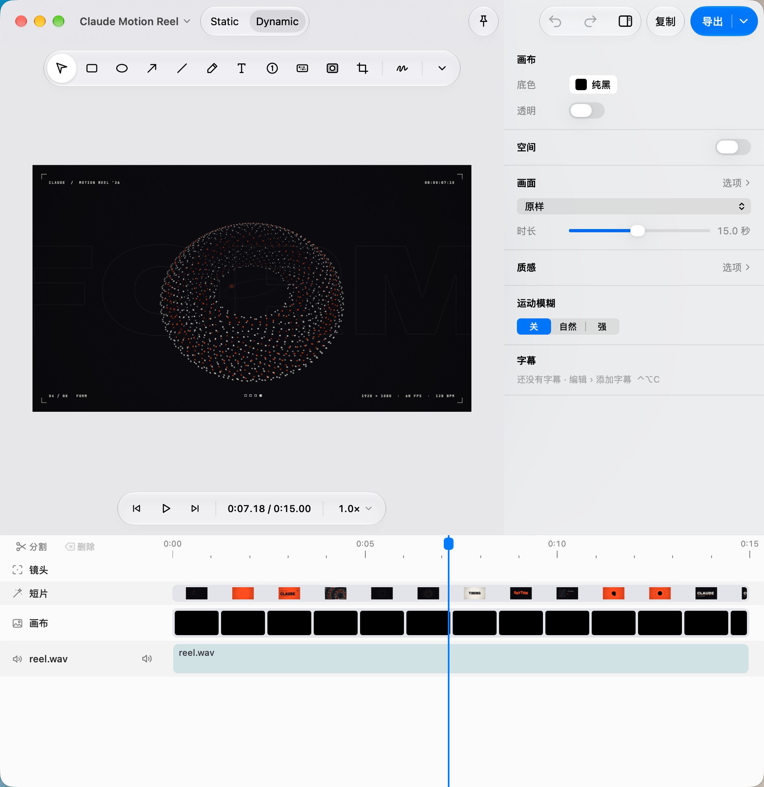Redo the last action
This screenshot has width=764, height=787.
pyautogui.click(x=590, y=21)
